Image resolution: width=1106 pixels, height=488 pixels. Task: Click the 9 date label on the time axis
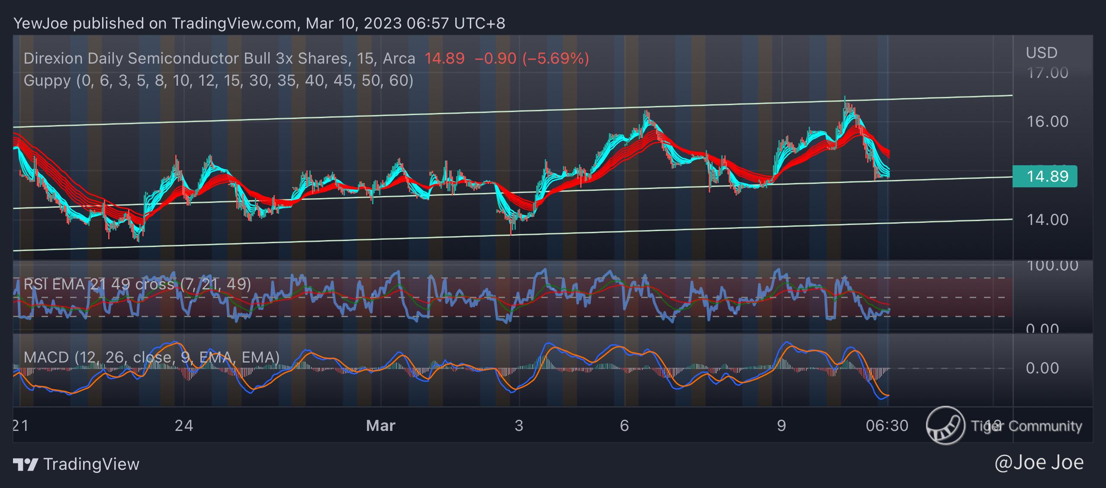[781, 426]
